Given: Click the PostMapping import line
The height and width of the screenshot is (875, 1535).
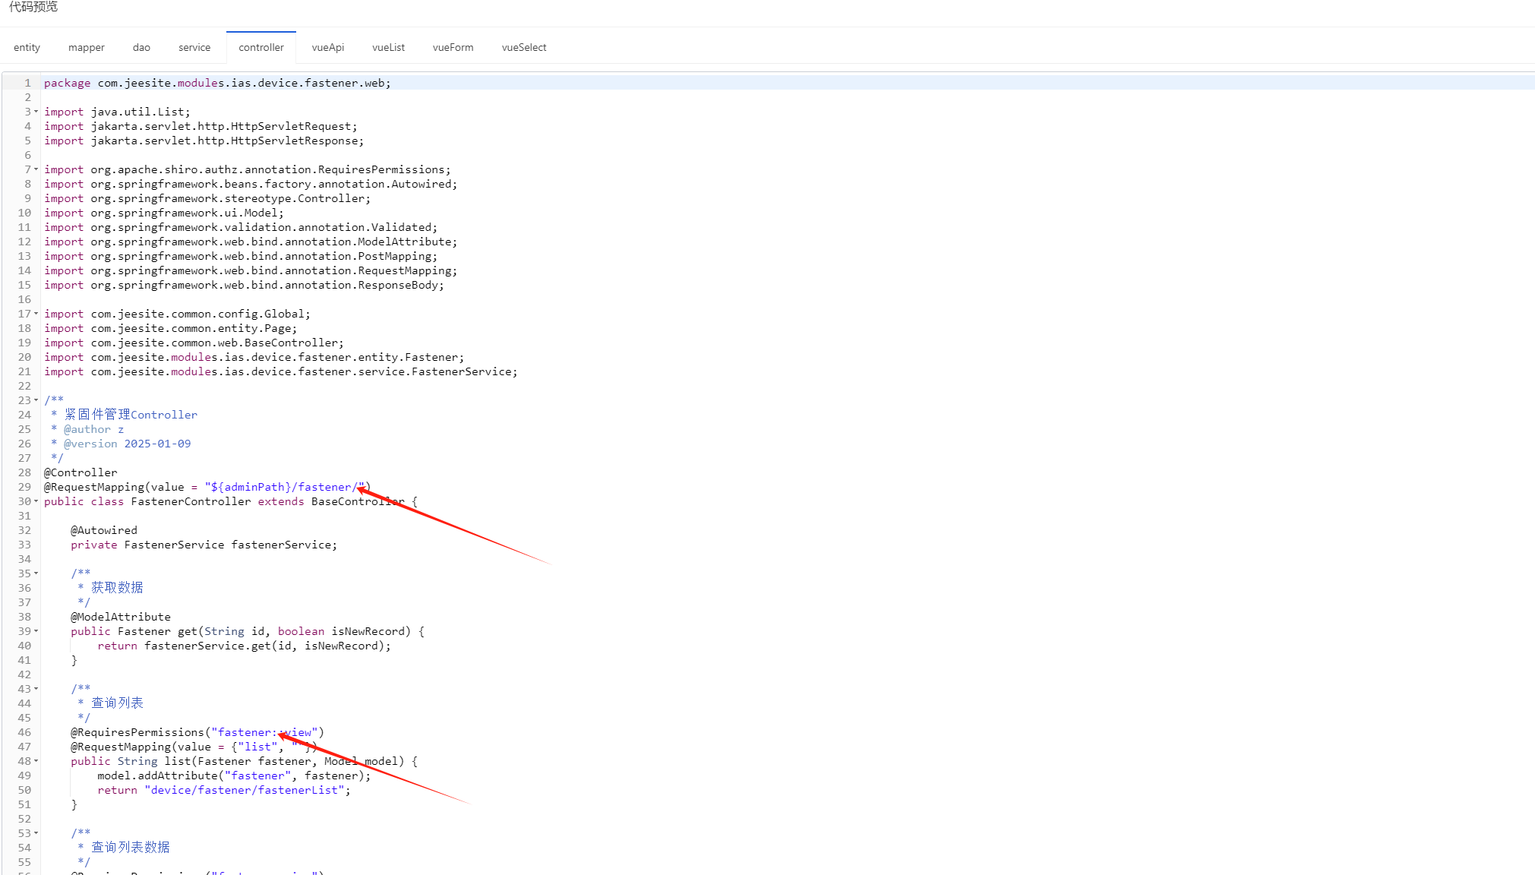Looking at the screenshot, I should (x=241, y=256).
